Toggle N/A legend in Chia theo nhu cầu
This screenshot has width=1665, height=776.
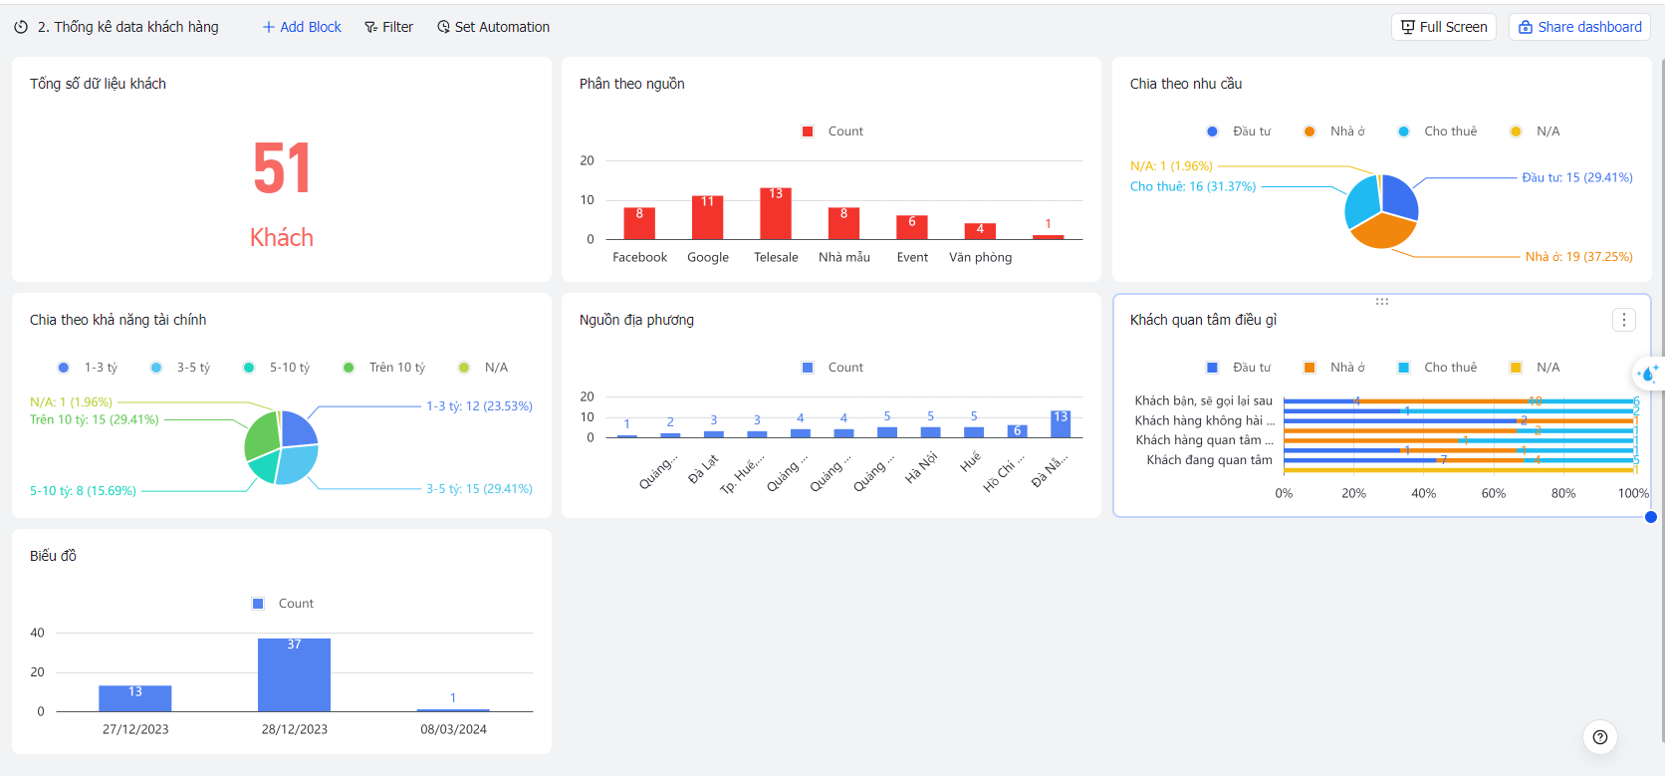(x=1535, y=131)
